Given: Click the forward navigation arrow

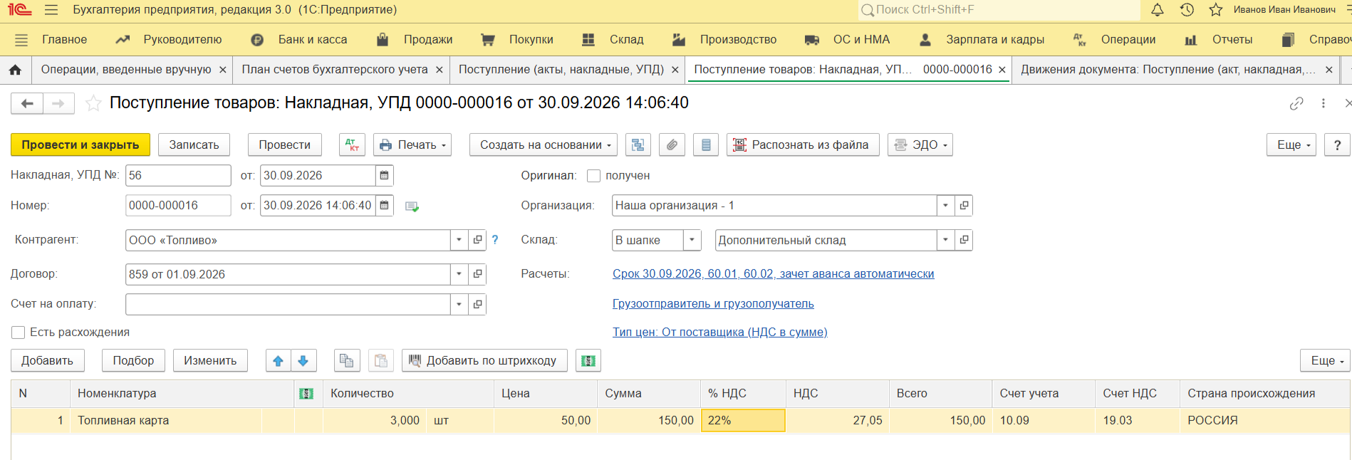Looking at the screenshot, I should tap(58, 103).
